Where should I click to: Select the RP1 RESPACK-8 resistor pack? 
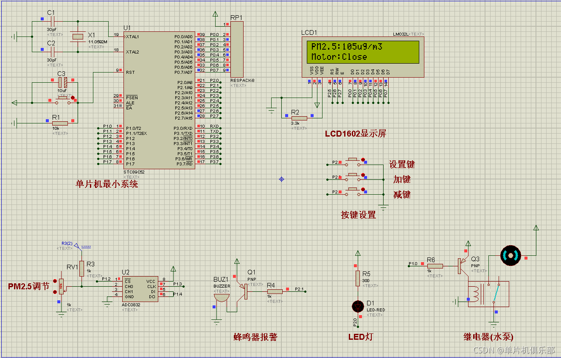237,50
